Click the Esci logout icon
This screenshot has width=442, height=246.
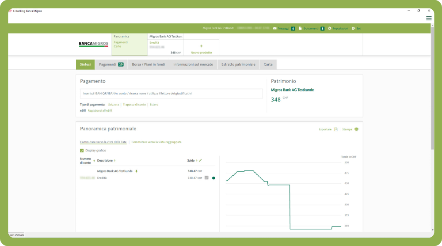click(353, 28)
